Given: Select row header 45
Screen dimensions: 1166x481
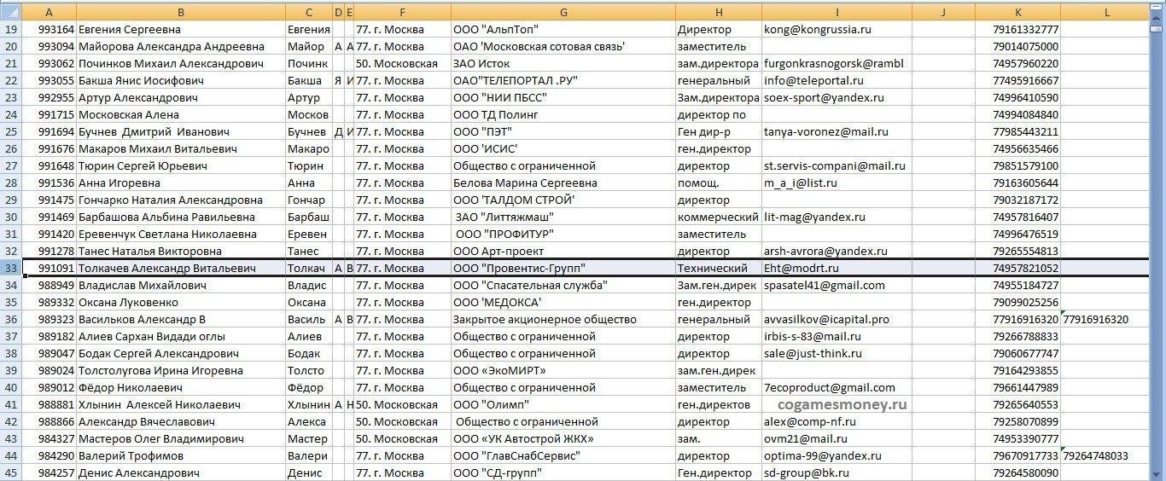Looking at the screenshot, I should pos(10,472).
